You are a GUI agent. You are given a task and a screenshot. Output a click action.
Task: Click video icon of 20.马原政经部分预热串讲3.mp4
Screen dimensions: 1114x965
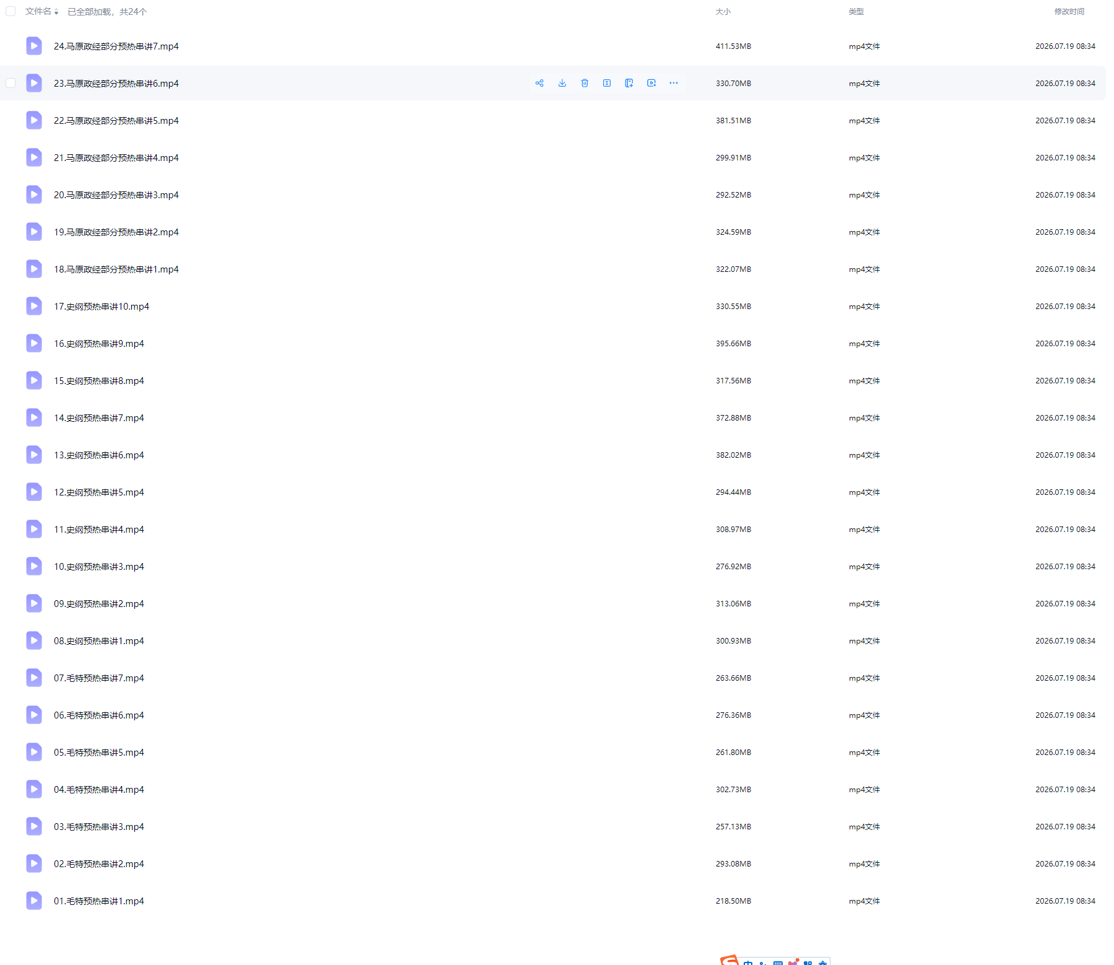[34, 194]
